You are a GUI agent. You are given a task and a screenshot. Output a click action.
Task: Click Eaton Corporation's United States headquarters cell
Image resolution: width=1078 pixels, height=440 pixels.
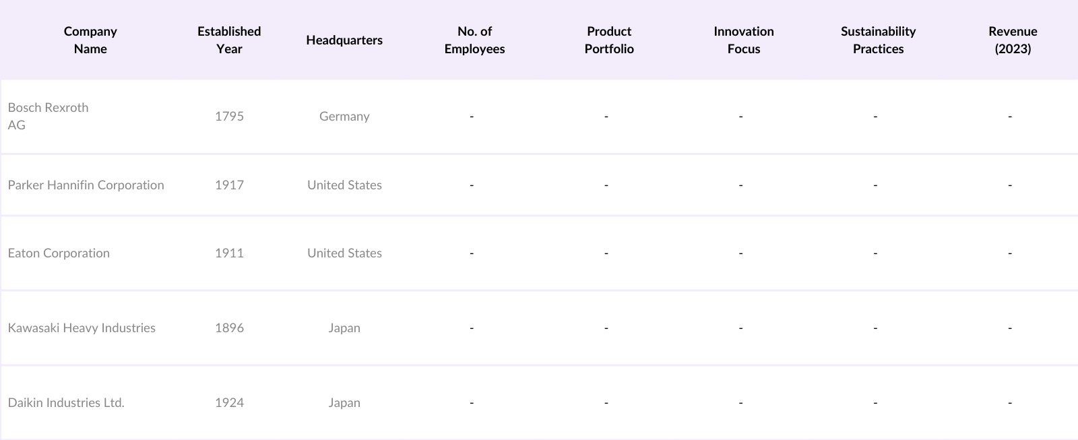tap(344, 253)
